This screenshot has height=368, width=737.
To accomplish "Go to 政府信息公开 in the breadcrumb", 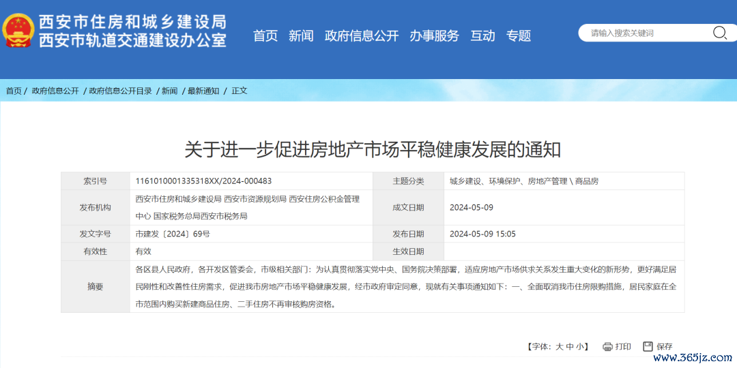I will click(55, 91).
